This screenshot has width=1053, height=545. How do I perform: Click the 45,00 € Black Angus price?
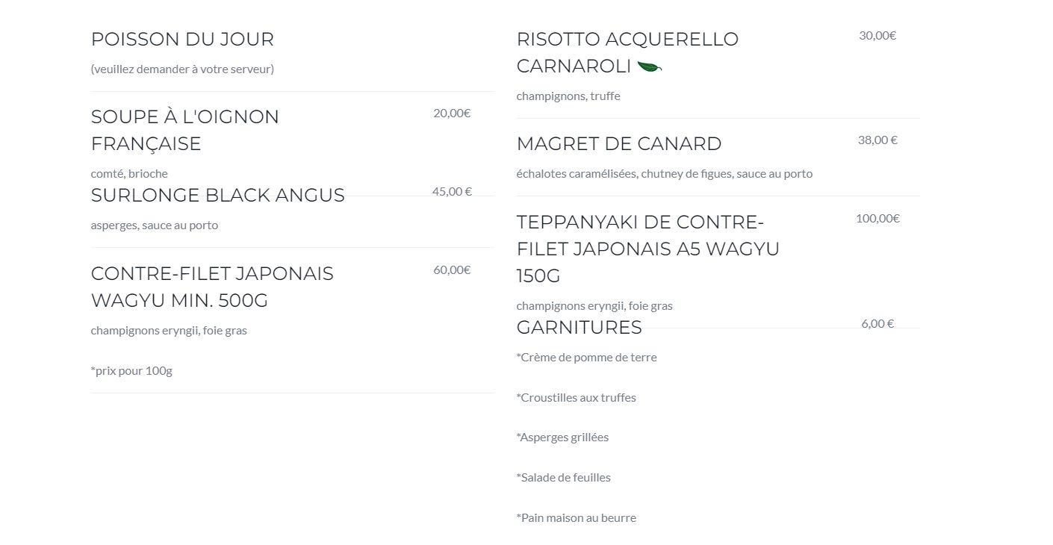pos(452,192)
